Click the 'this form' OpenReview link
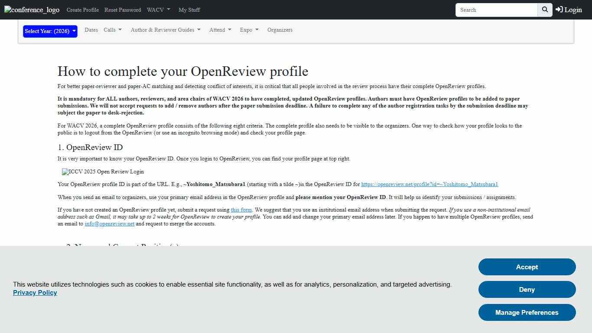Image resolution: width=592 pixels, height=333 pixels. 241,209
